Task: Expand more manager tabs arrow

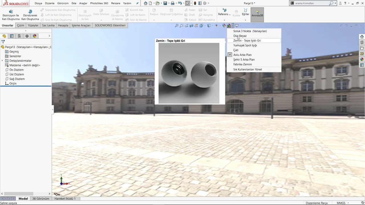Action: click(49, 36)
